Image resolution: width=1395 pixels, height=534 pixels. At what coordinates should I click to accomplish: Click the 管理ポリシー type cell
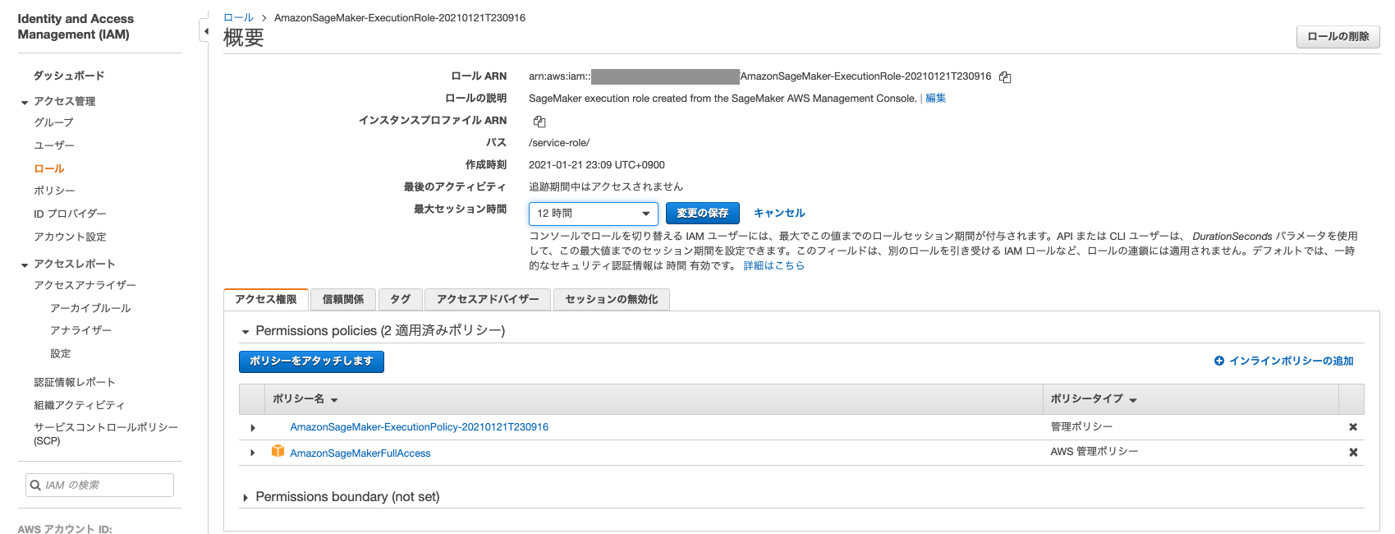point(1081,427)
